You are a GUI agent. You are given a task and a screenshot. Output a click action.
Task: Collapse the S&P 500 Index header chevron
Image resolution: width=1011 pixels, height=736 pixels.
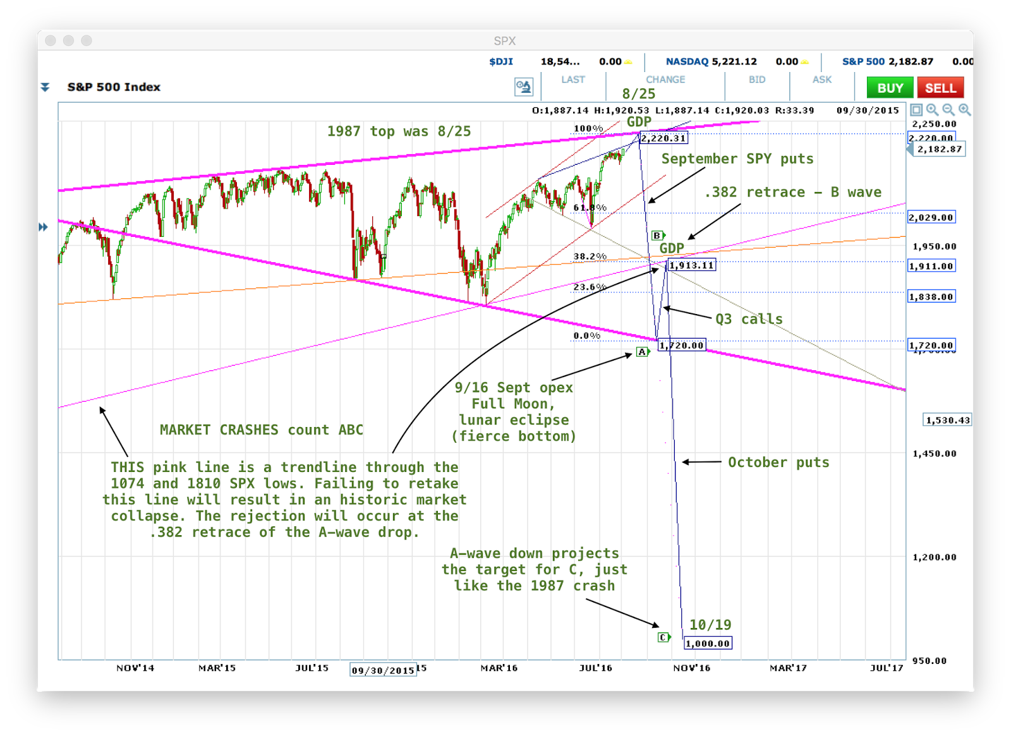click(x=44, y=87)
